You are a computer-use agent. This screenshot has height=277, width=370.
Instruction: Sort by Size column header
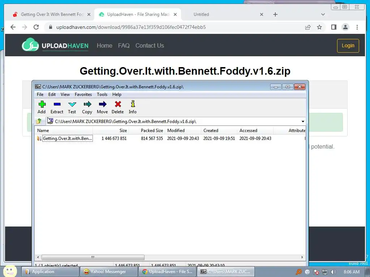[111, 131]
